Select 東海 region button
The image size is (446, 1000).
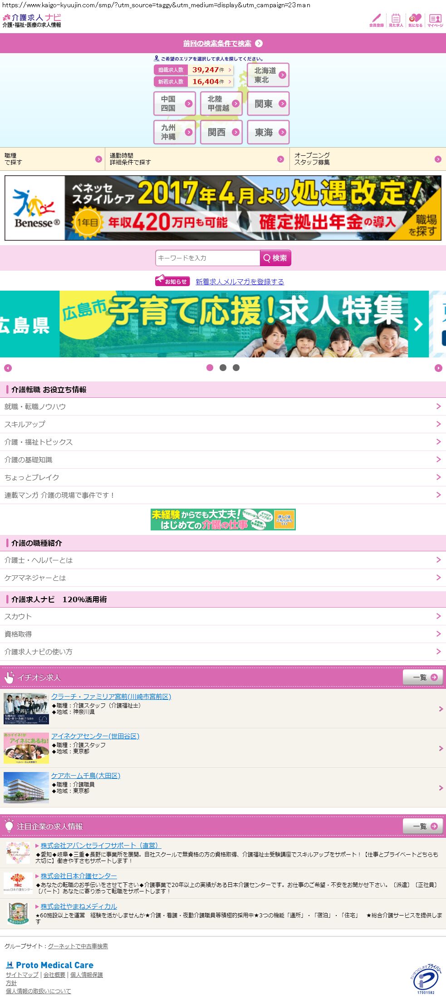(x=268, y=132)
